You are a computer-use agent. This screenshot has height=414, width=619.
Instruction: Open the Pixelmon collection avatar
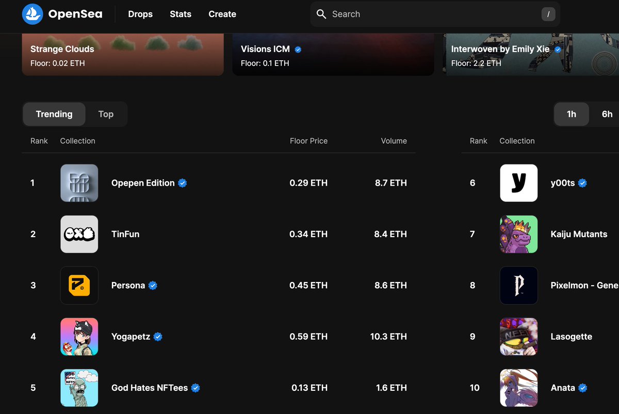519,285
